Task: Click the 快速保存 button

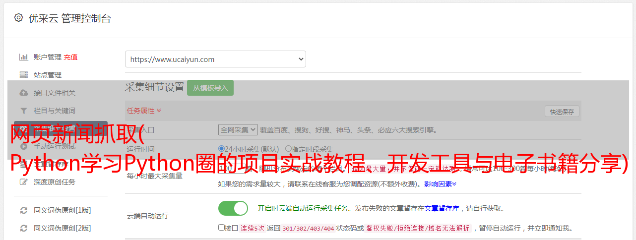Action: (x=562, y=112)
